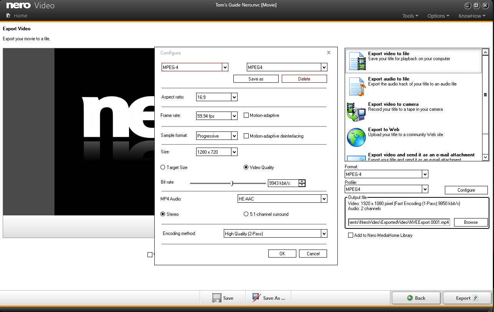494x312 pixels.
Task: Check Add to Nero MediaHome Library
Action: [x=350, y=235]
